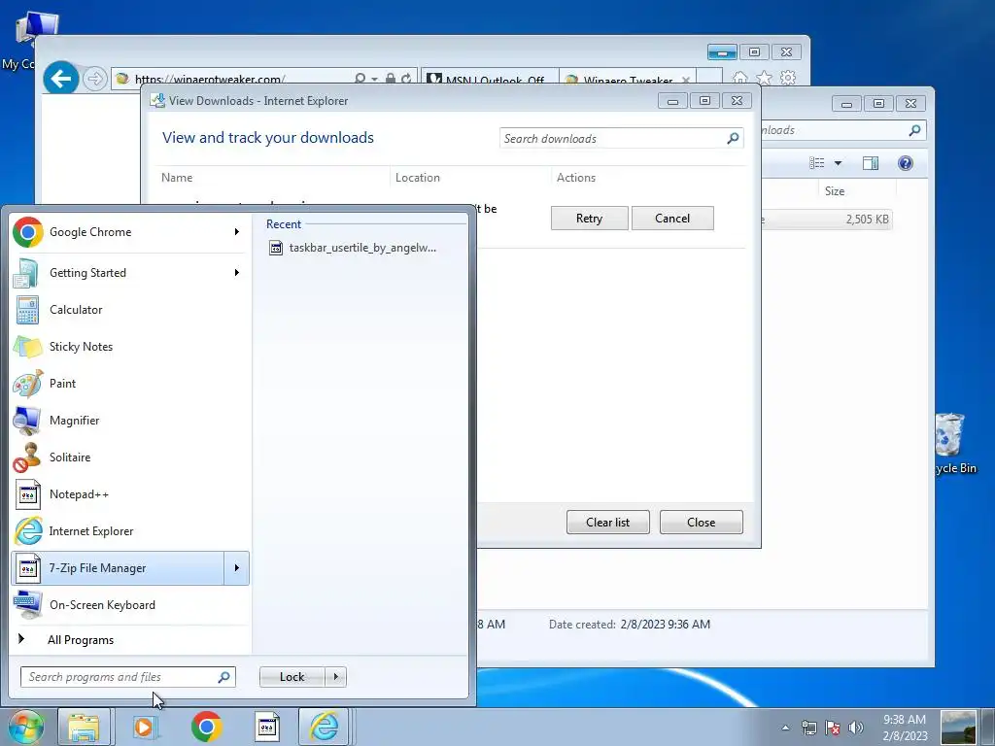Click Clear list in View Downloads

coord(608,522)
